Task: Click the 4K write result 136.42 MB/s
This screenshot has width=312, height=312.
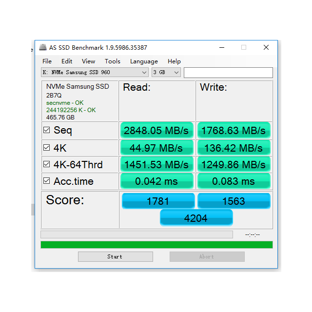Action: click(234, 148)
